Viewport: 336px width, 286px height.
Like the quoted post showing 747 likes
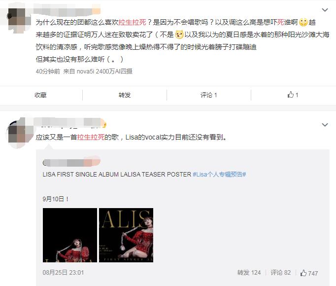[x=309, y=273]
